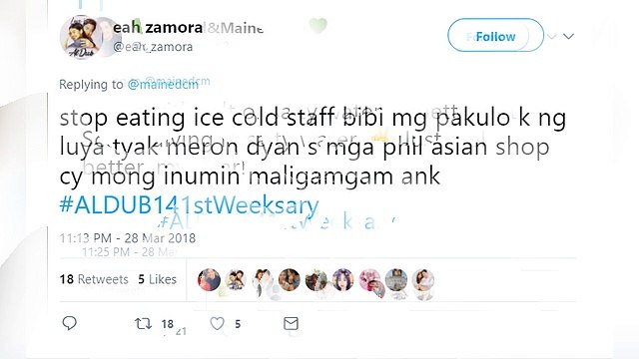Click the retweet arrows icon

143,323
